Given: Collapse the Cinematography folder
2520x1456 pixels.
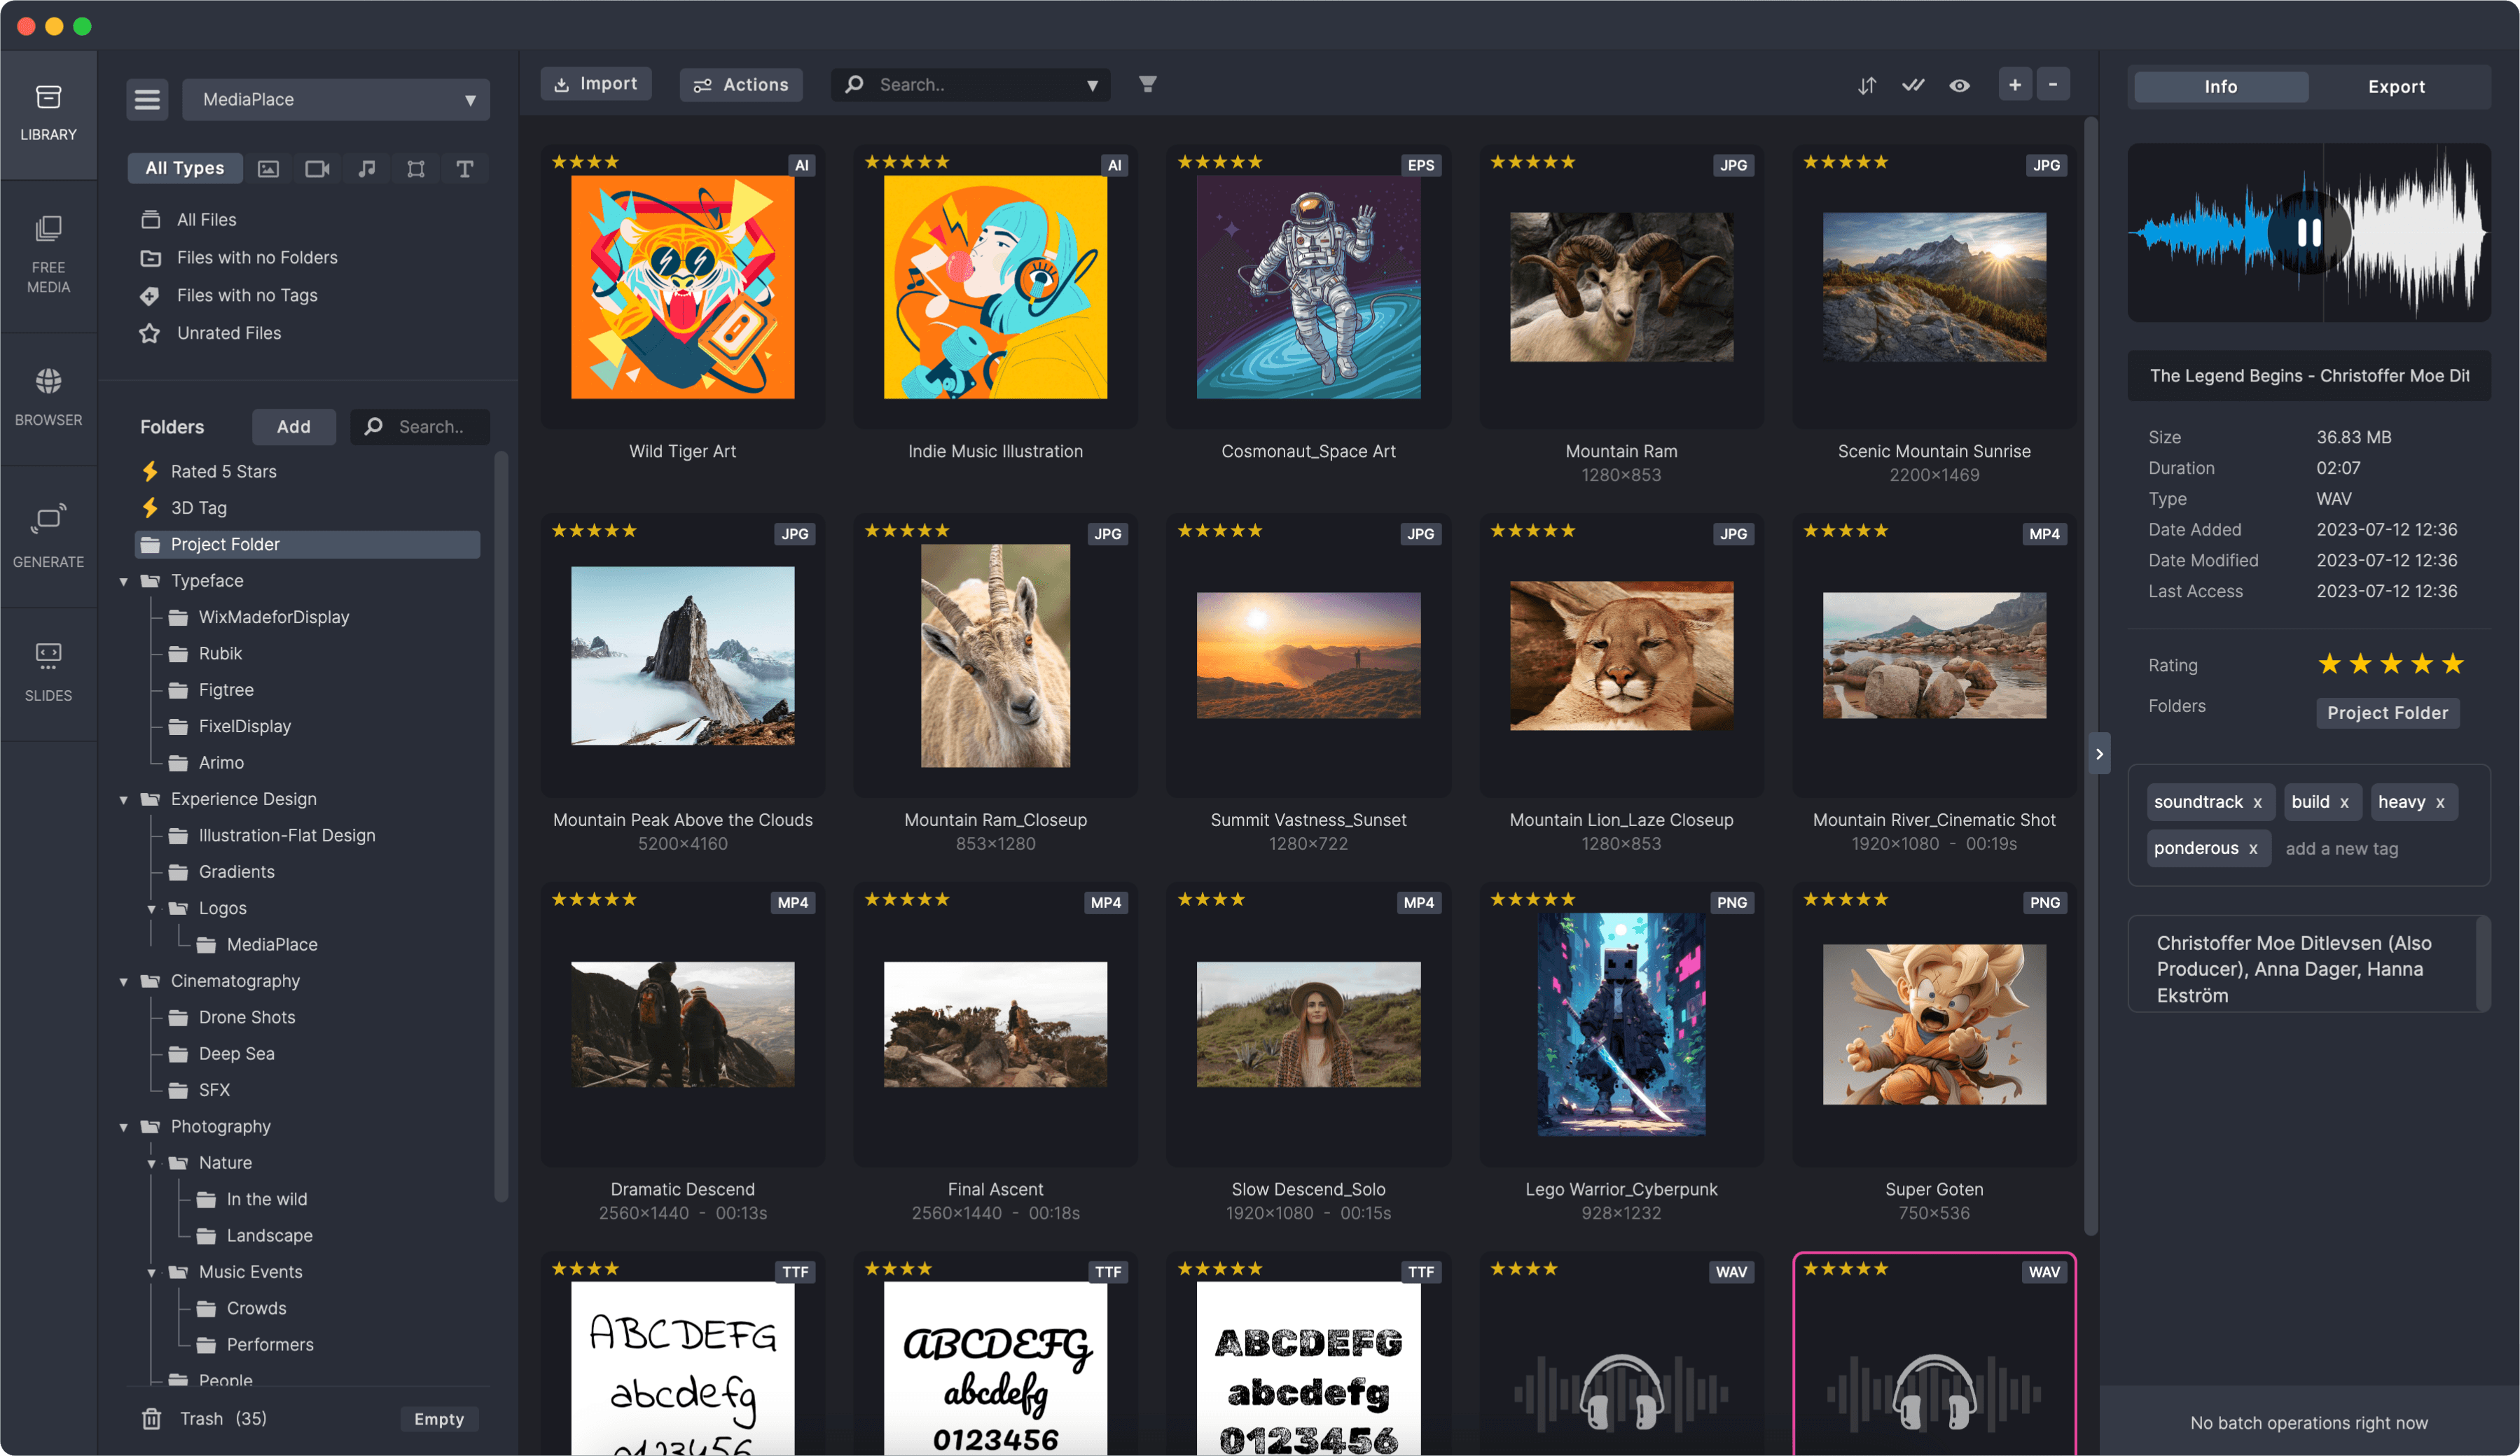Looking at the screenshot, I should point(124,981).
